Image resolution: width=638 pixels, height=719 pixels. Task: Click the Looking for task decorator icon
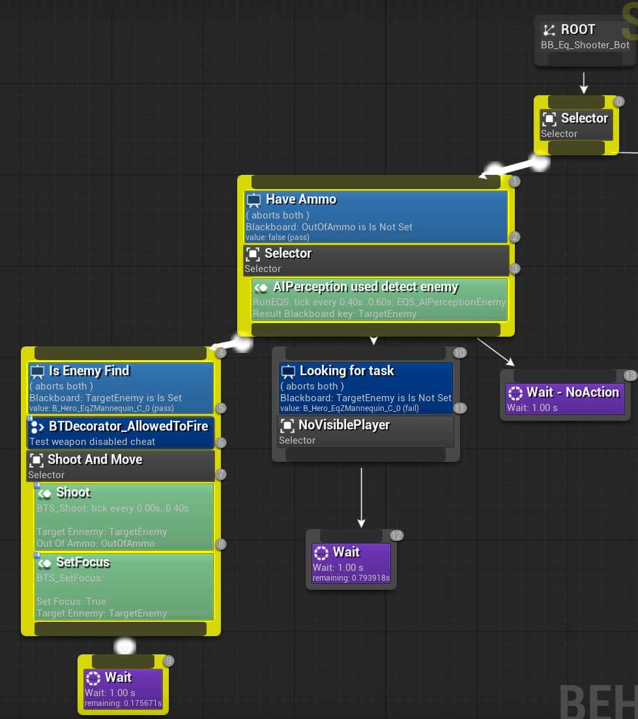288,371
